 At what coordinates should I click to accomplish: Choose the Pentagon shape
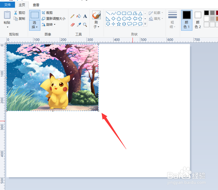coord(119,19)
